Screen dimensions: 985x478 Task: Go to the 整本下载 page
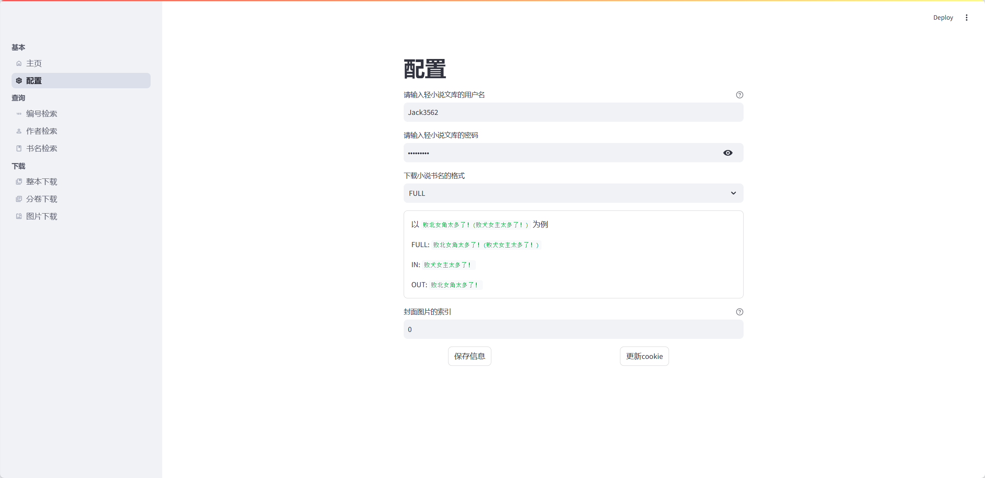point(42,182)
